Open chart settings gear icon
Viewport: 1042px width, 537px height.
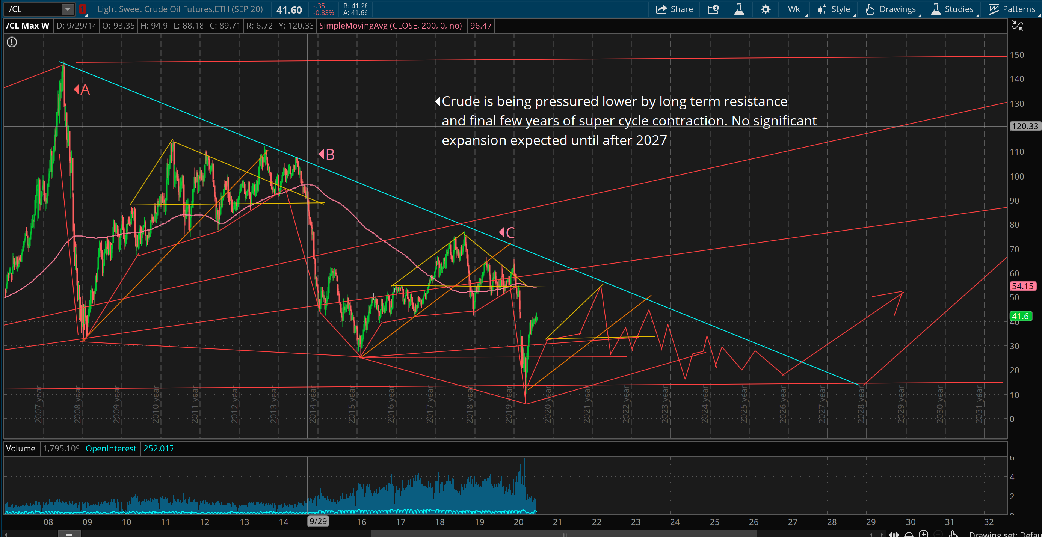point(765,9)
